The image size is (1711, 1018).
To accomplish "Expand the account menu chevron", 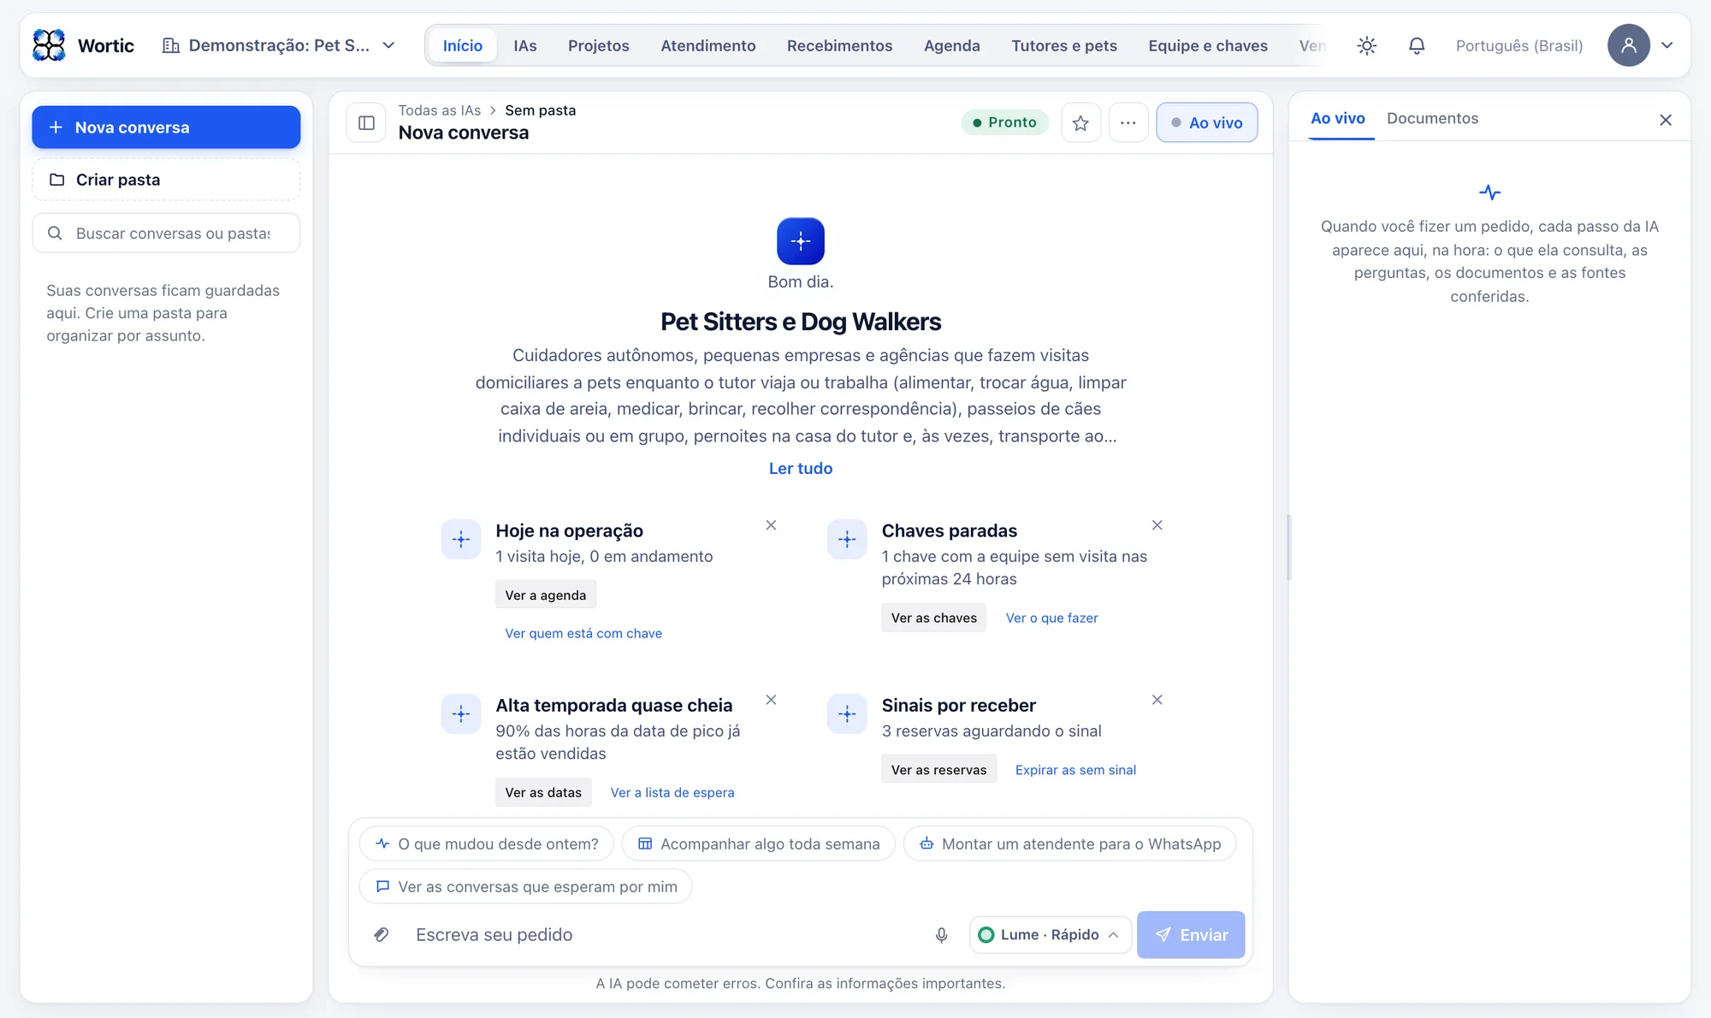I will click(x=1667, y=45).
